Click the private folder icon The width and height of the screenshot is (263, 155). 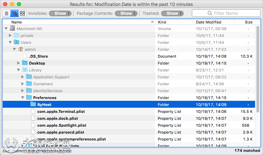(17, 35)
